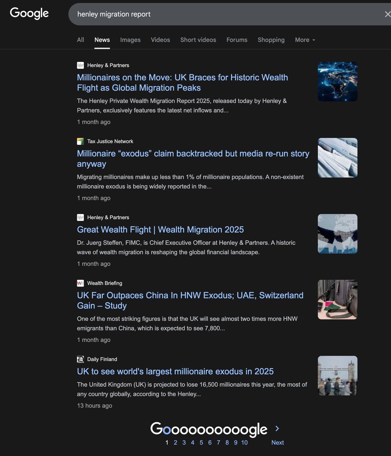Open the Short videos tab
The width and height of the screenshot is (391, 456).
point(198,40)
